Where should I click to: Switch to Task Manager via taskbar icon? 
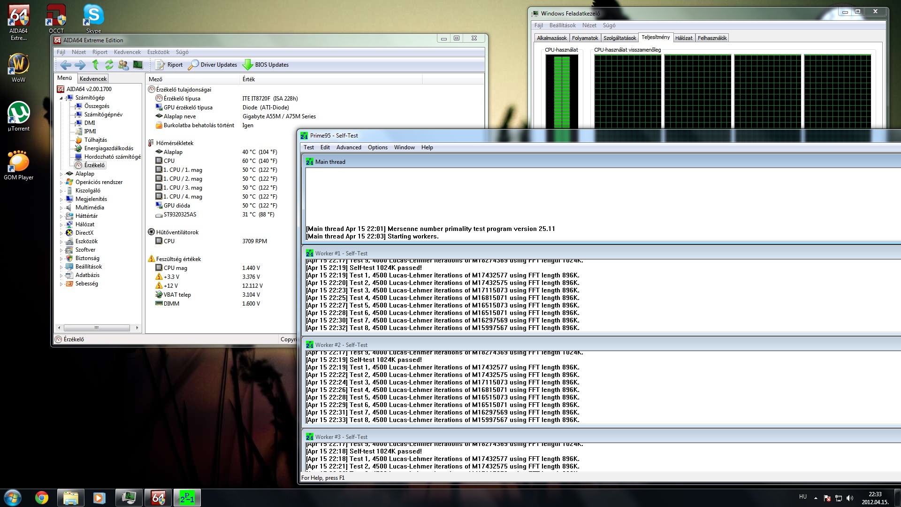coord(129,498)
